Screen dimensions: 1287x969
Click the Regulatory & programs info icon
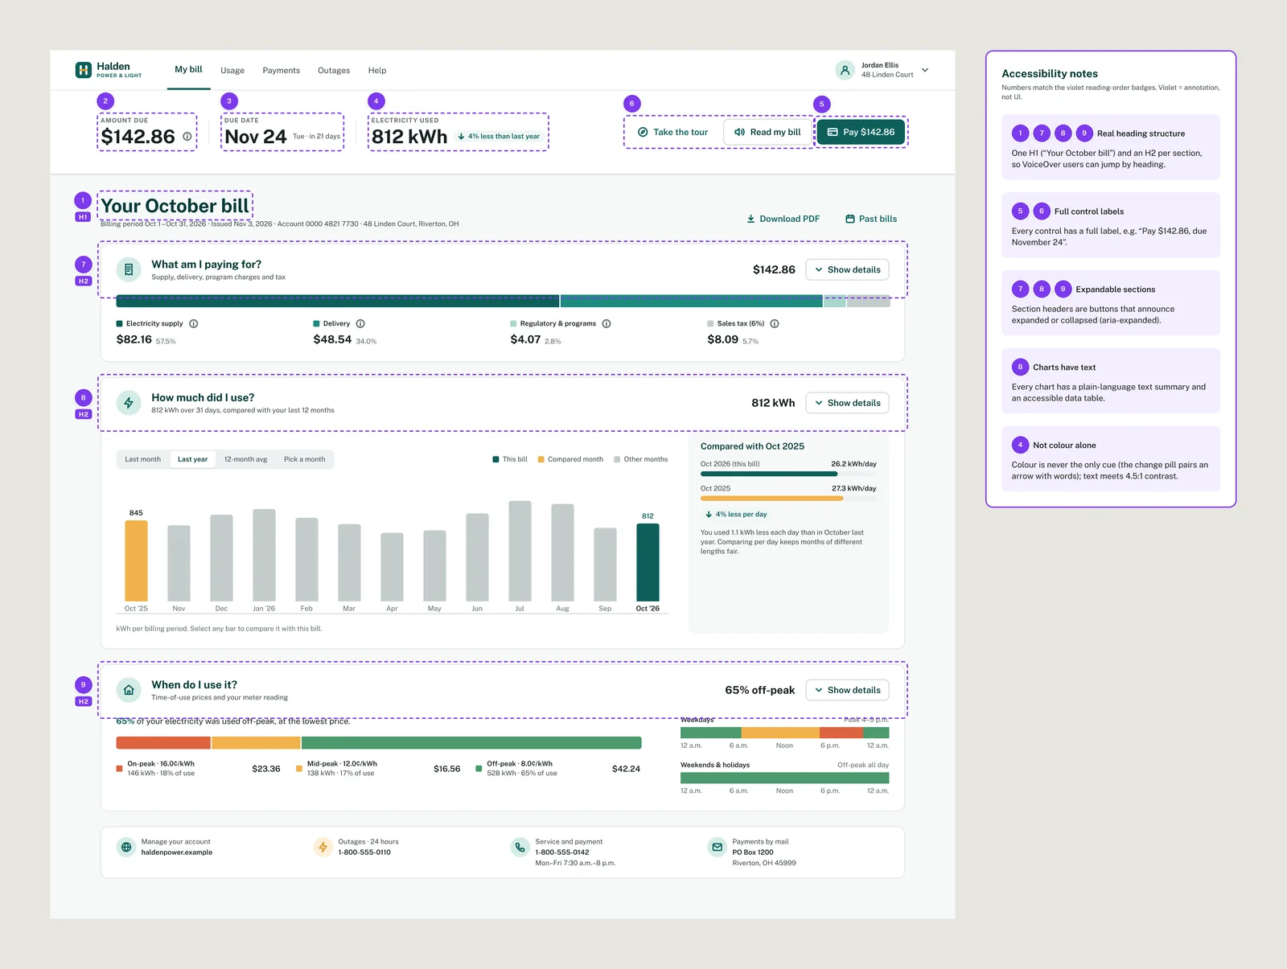tap(606, 324)
